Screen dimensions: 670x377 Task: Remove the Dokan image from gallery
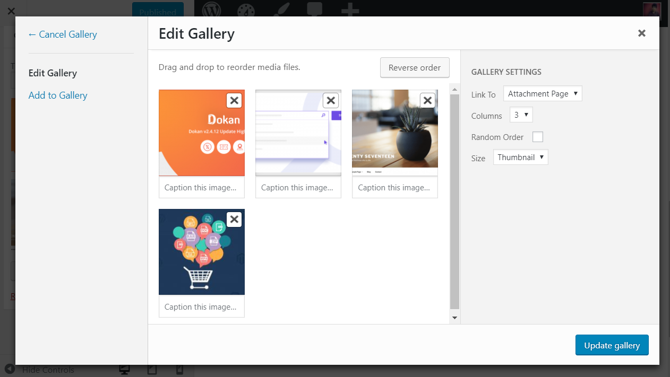[x=234, y=100]
